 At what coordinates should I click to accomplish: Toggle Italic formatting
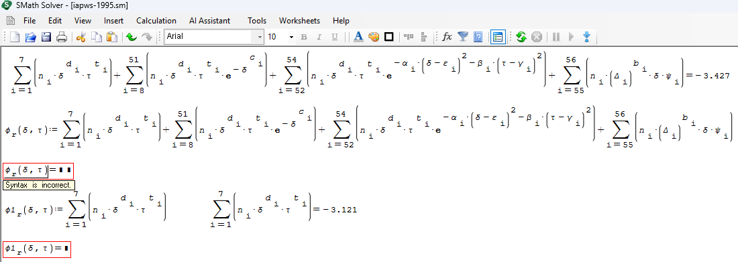(x=319, y=37)
